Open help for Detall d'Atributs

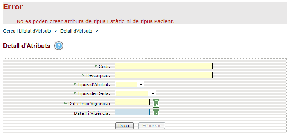(x=59, y=46)
